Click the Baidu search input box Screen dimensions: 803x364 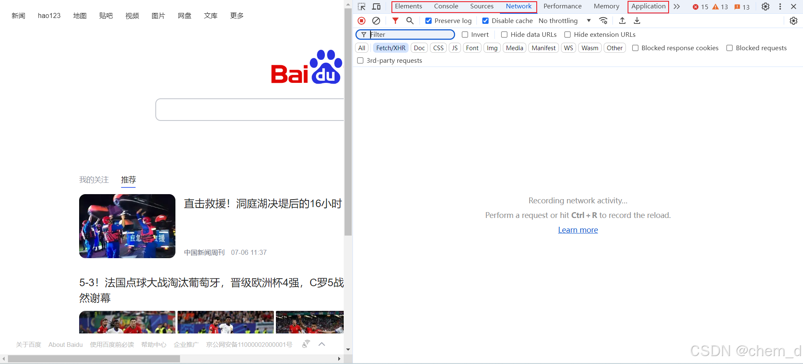[x=250, y=110]
